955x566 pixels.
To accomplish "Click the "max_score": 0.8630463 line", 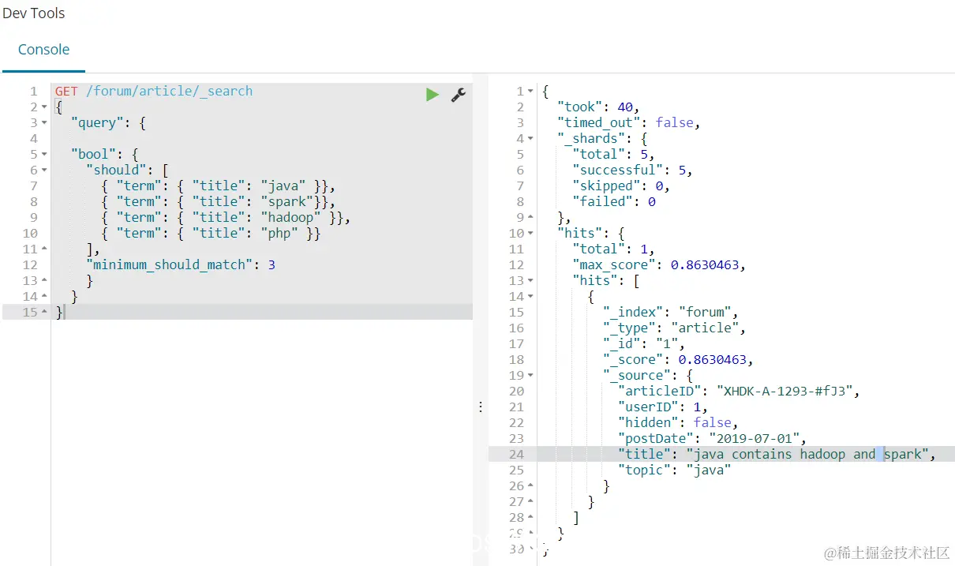I will 659,264.
